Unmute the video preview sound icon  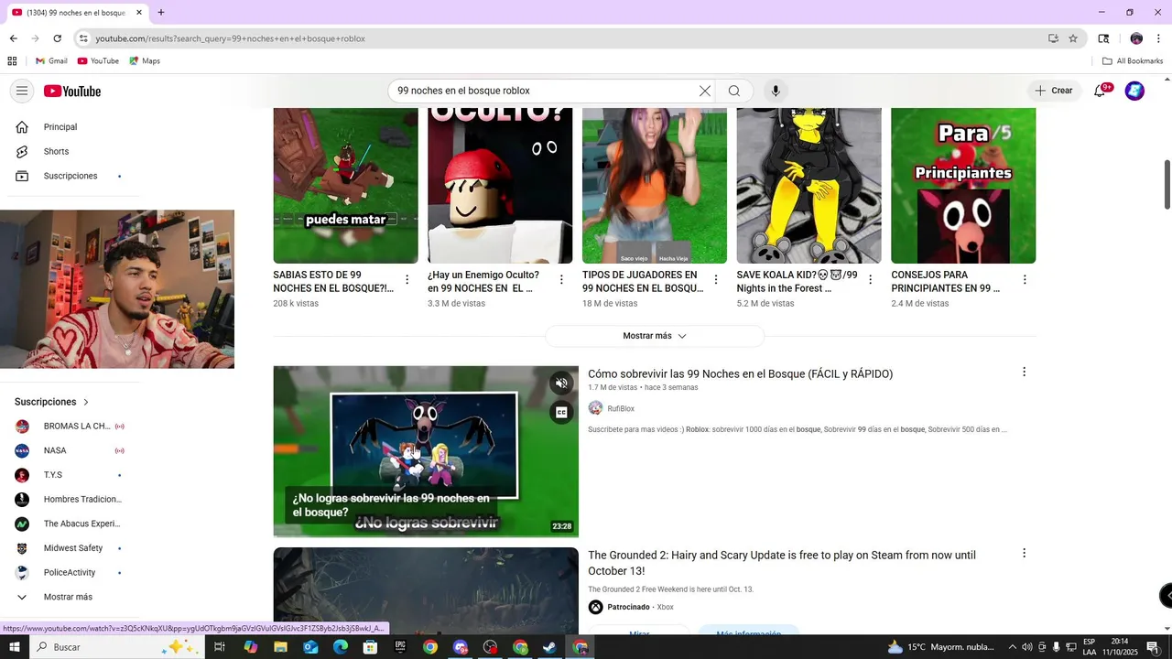[x=562, y=383]
